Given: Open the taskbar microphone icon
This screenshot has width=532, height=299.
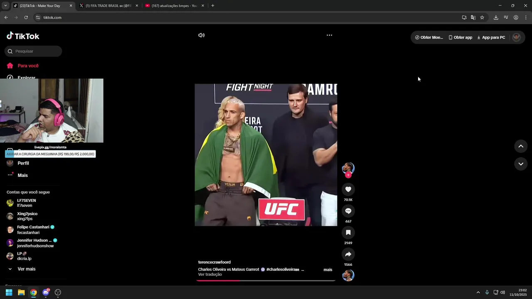Looking at the screenshot, I should click(487, 292).
